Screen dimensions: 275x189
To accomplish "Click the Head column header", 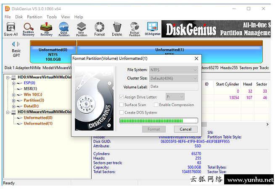I will (248, 84).
